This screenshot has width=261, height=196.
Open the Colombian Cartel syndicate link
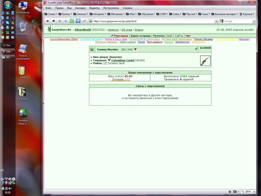click(x=123, y=60)
